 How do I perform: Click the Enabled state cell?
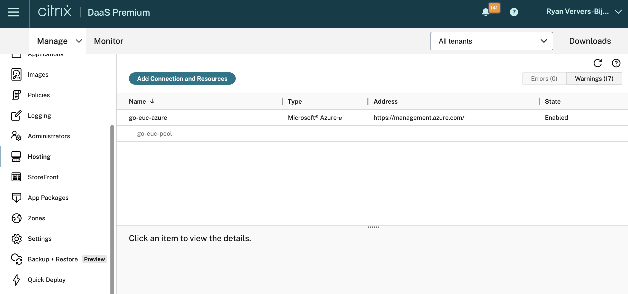(556, 117)
